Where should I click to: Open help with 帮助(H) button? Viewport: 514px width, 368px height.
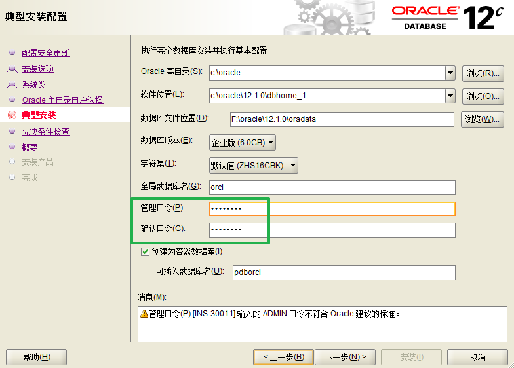37,357
